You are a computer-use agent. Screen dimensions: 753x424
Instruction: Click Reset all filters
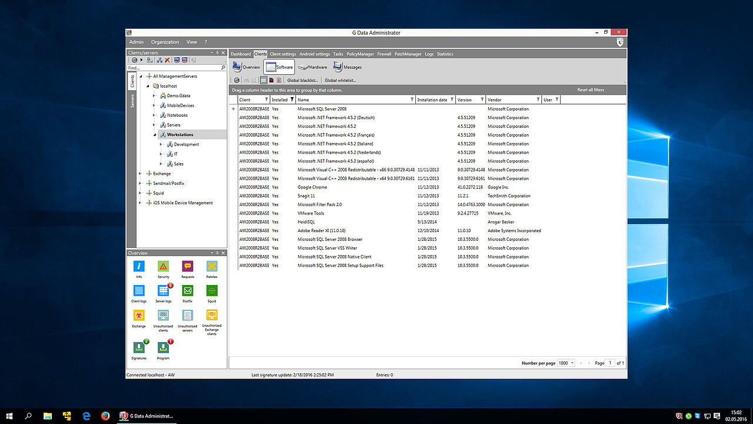pos(590,90)
